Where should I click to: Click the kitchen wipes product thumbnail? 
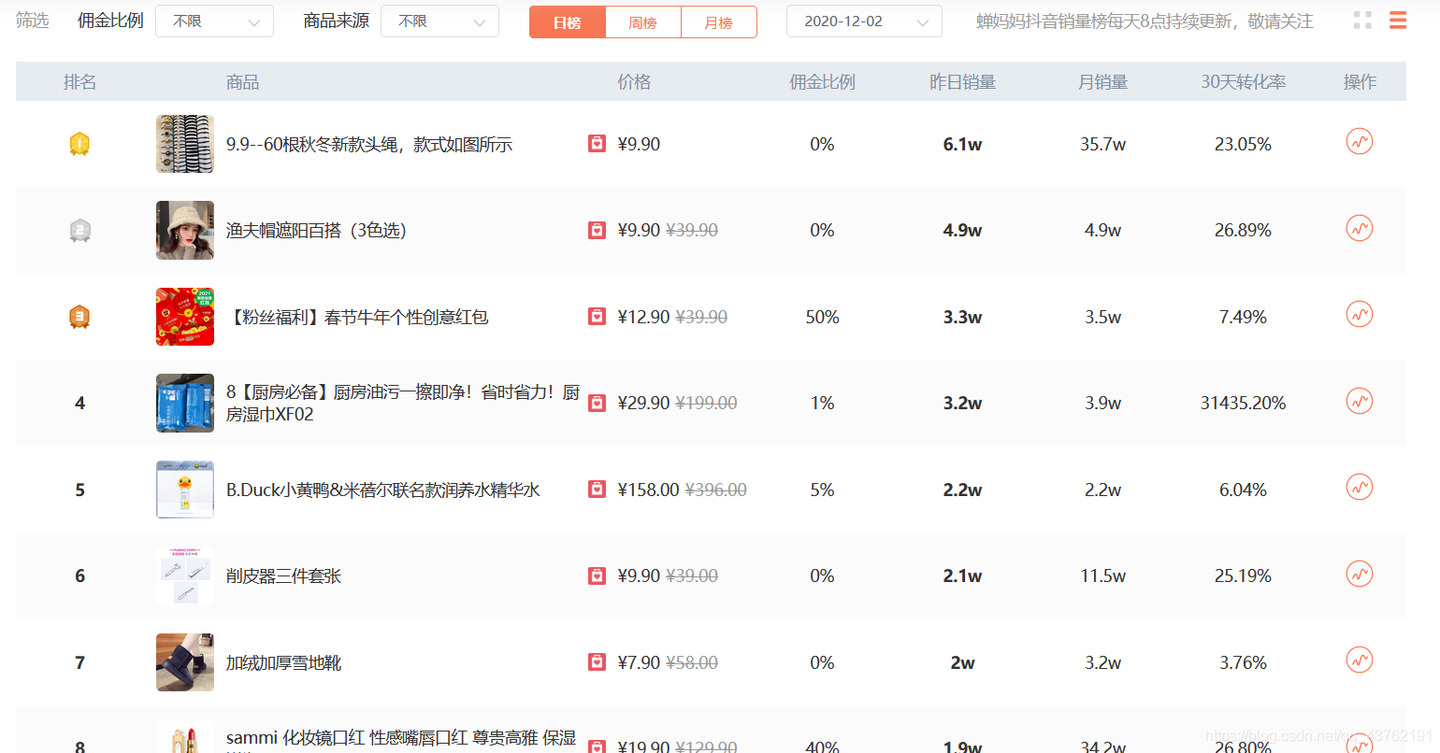[185, 403]
